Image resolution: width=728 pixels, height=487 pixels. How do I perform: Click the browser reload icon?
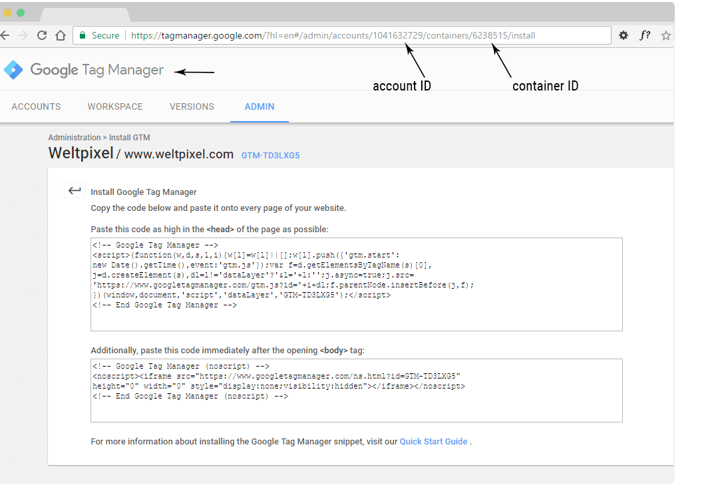tap(42, 36)
